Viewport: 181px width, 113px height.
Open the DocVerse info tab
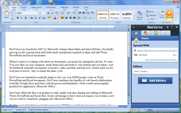(x=165, y=33)
